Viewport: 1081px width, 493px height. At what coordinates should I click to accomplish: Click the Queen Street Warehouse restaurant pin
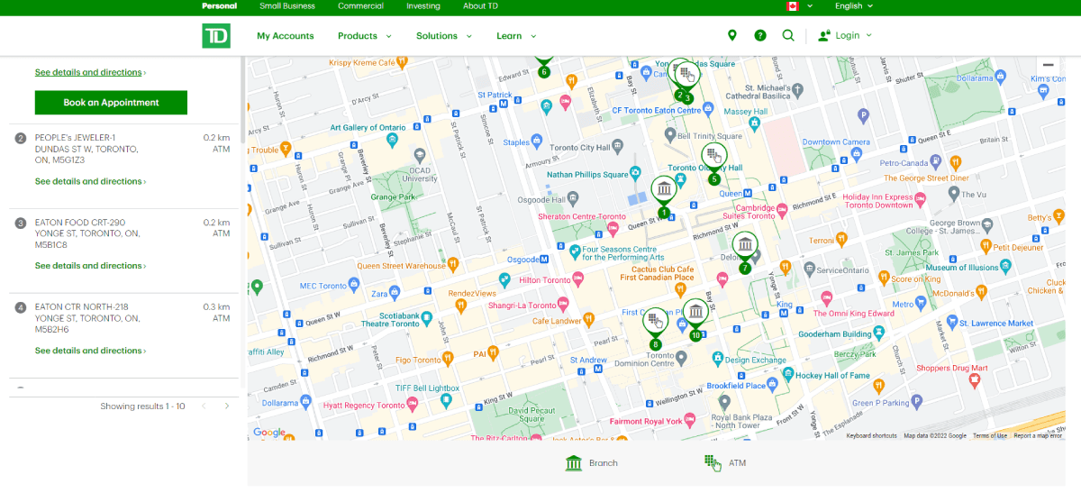[454, 265]
